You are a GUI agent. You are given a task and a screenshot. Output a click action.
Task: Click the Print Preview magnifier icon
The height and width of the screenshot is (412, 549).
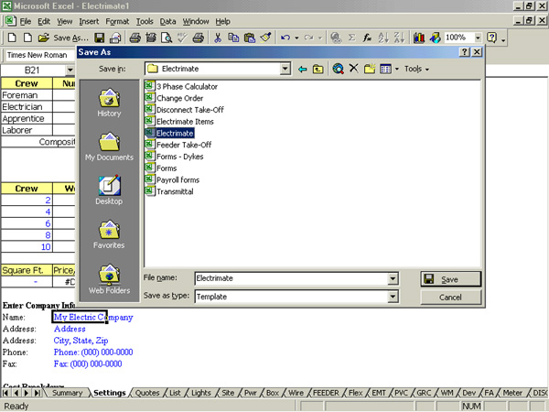pos(167,38)
